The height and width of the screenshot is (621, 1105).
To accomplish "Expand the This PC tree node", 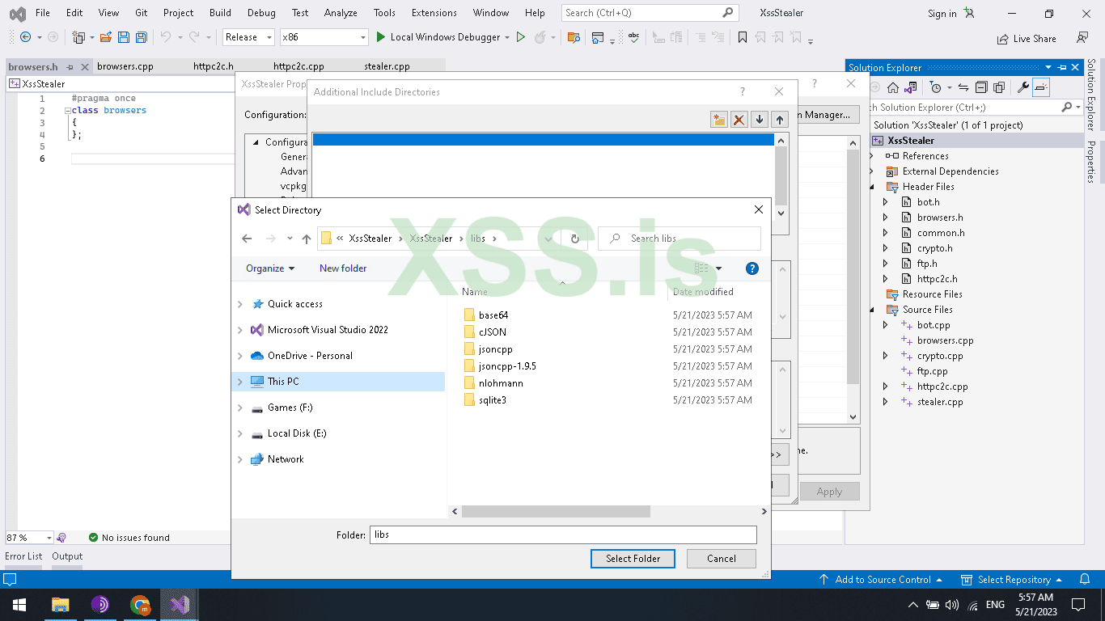I will (x=240, y=382).
